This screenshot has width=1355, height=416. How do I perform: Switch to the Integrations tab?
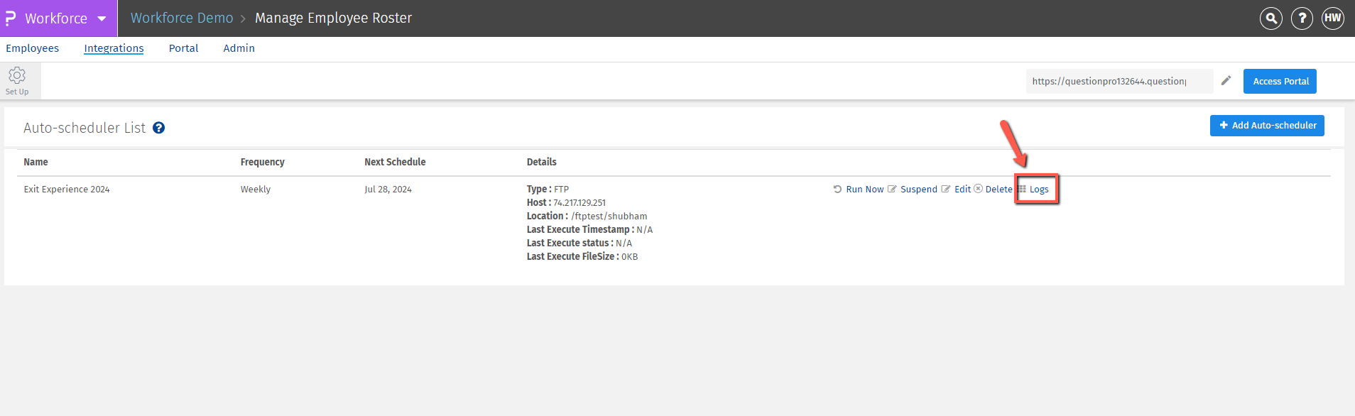coord(114,48)
